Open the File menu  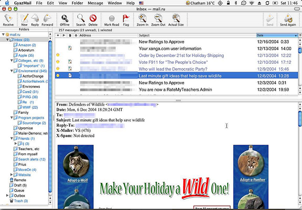[39, 3]
